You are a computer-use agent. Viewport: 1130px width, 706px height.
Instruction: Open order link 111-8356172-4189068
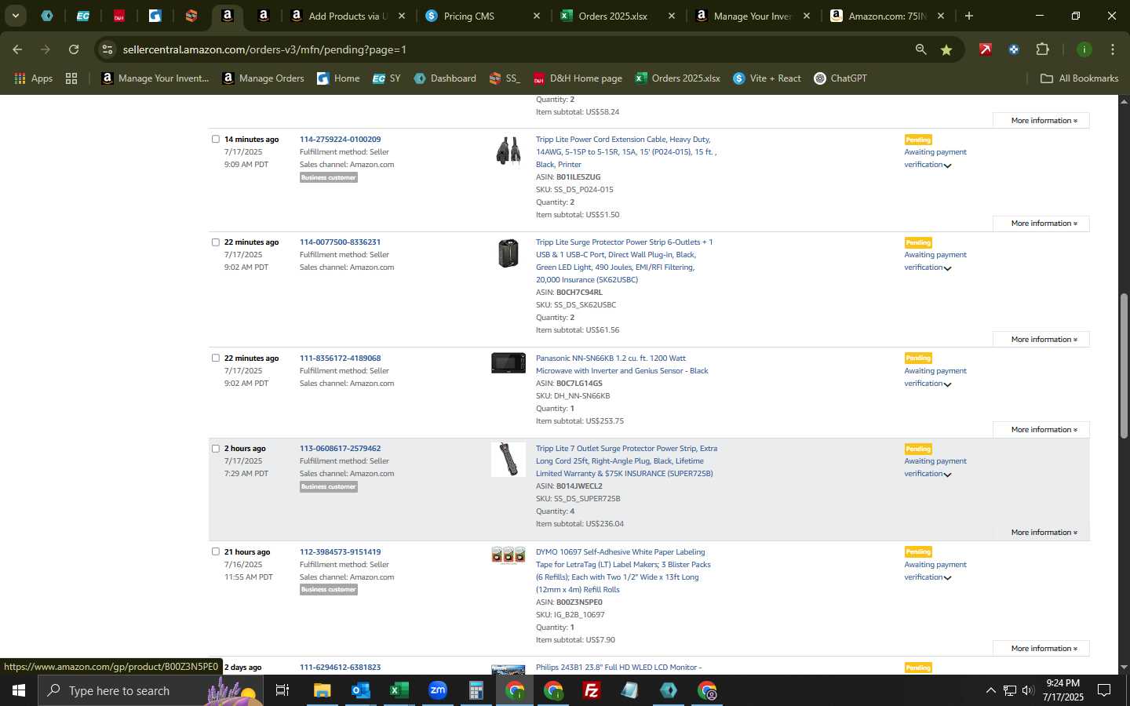click(340, 358)
